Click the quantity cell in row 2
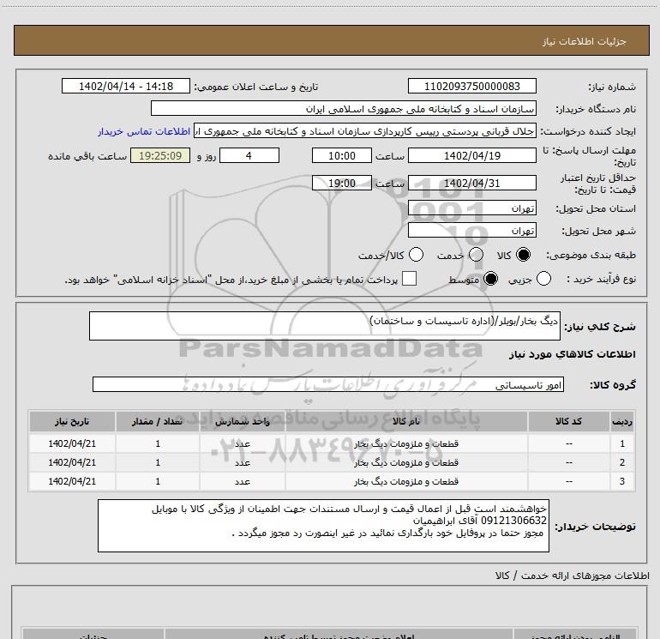This screenshot has height=639, width=660. click(x=158, y=462)
